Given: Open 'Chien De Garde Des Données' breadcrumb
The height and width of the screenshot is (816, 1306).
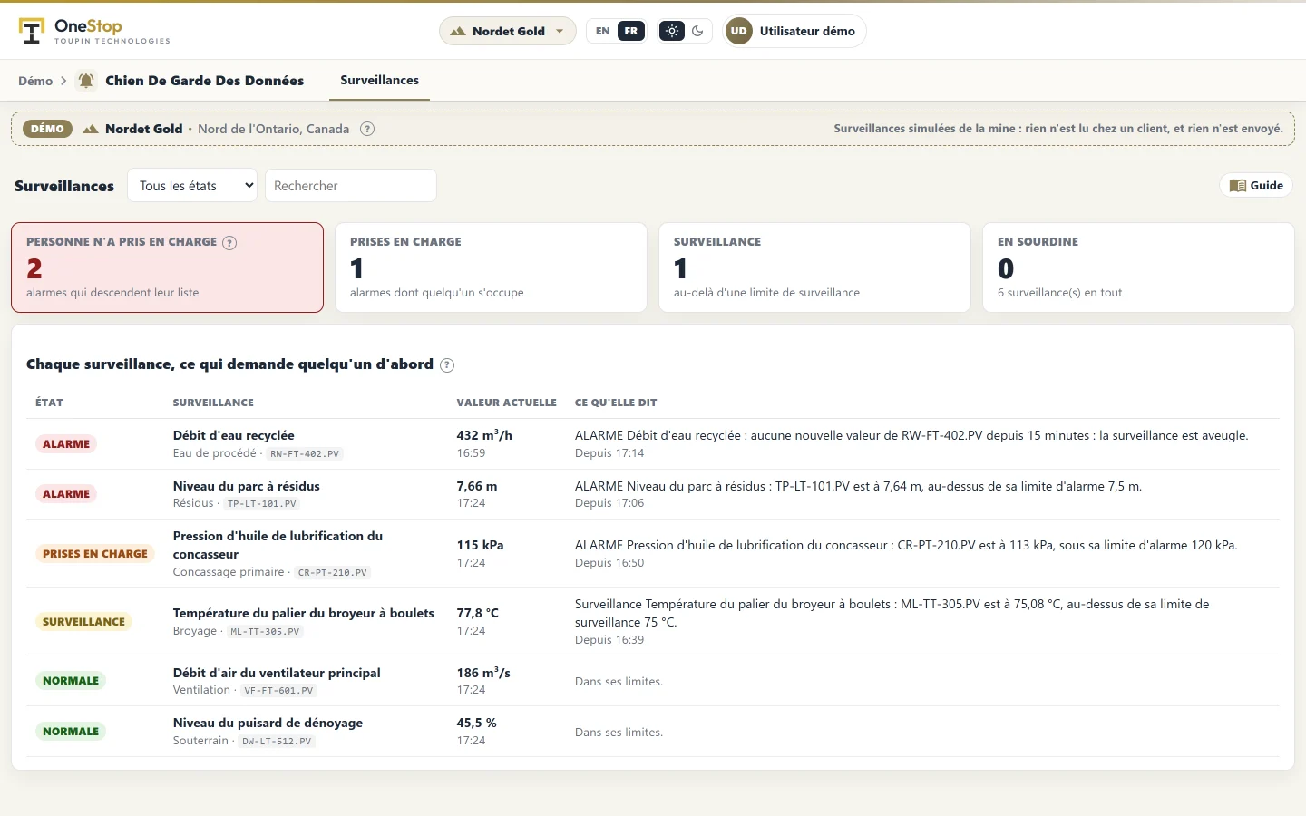Looking at the screenshot, I should tap(204, 81).
